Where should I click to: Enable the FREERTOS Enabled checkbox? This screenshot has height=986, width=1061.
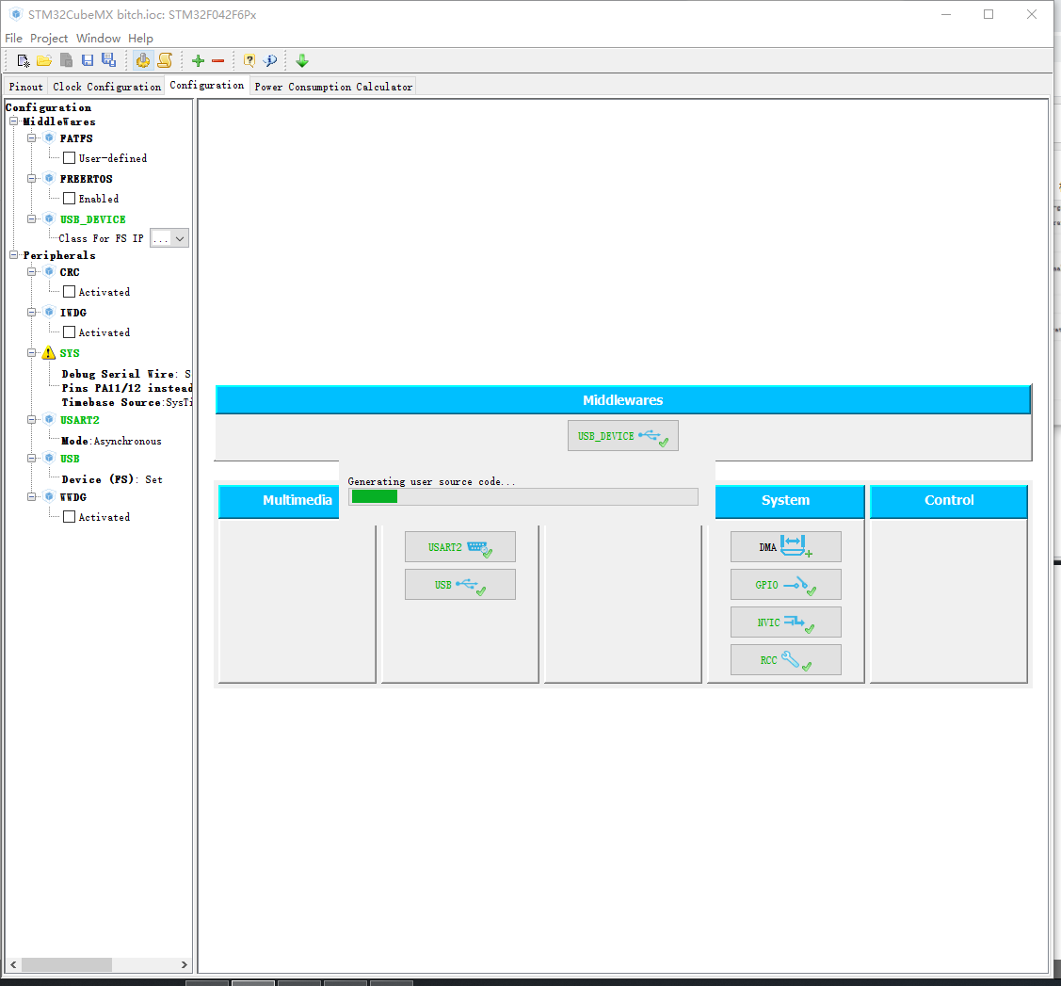tap(70, 198)
